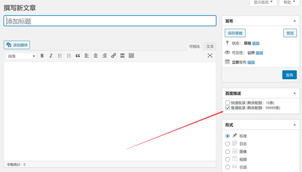Insert the Read More tag
The image size is (302, 172).
[122, 56]
